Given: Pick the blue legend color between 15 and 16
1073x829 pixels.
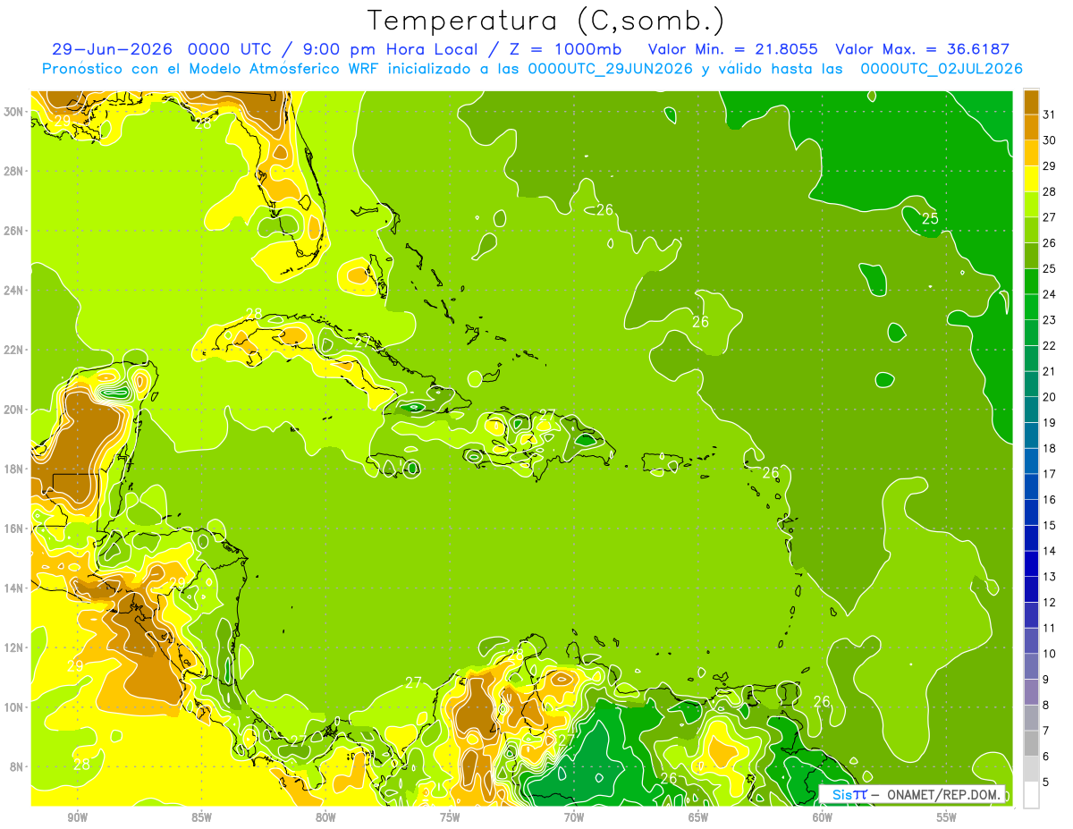Looking at the screenshot, I should pos(1031,512).
